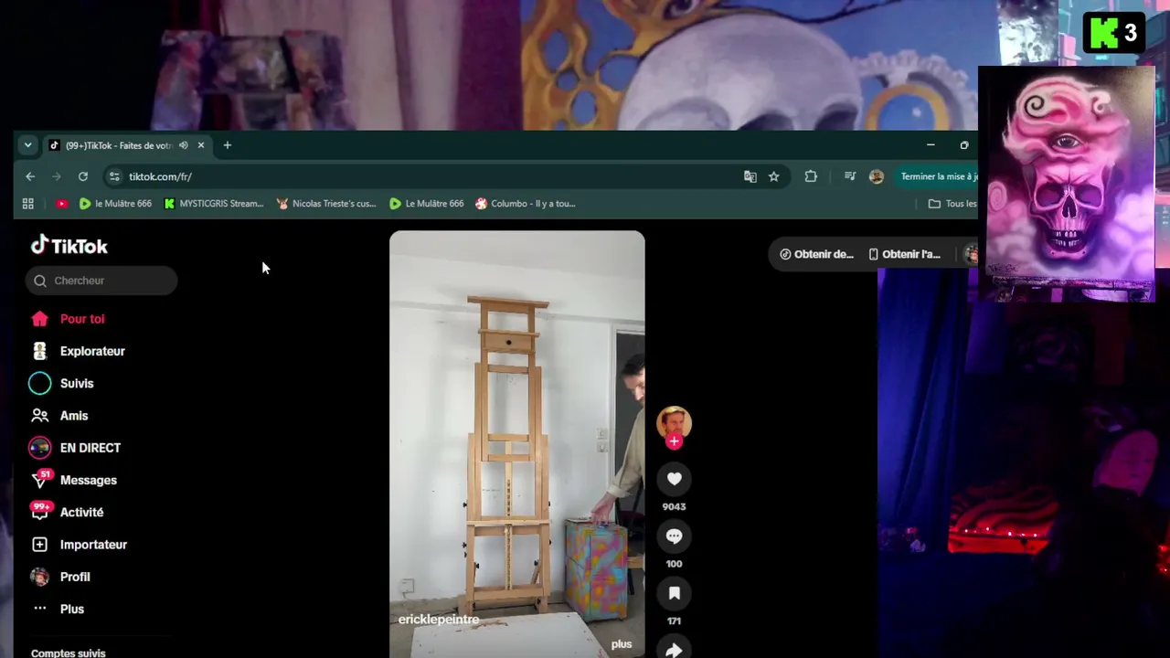Mute the TikTok tab audio icon
Viewport: 1170px width, 658px height.
(184, 145)
